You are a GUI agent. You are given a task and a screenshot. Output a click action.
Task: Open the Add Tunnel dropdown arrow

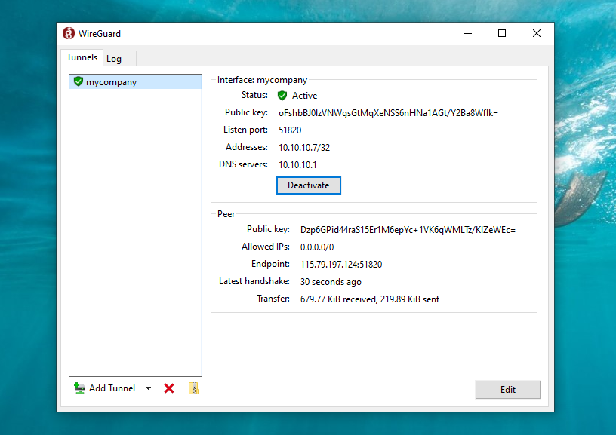point(148,388)
